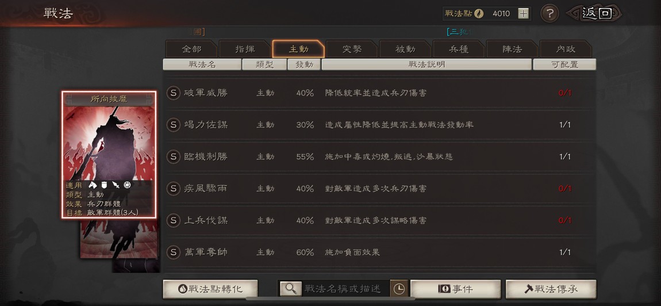Sort by the 可配置 column header

click(x=564, y=64)
